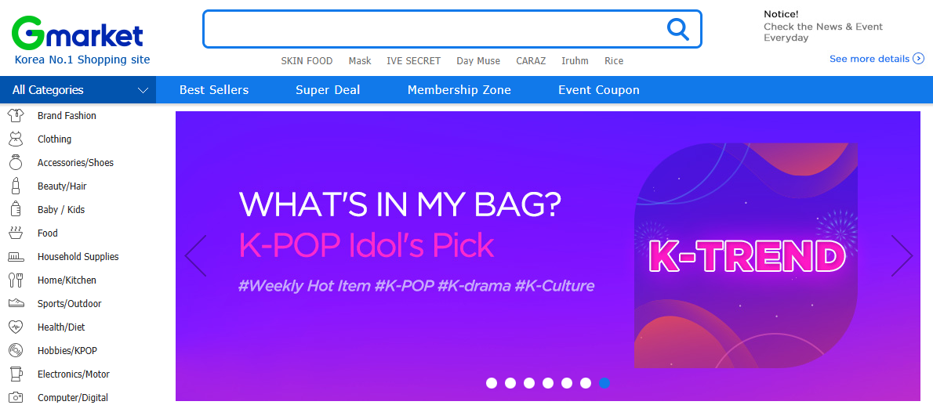933x405 pixels.
Task: Click inside the search input field
Action: coord(431,30)
